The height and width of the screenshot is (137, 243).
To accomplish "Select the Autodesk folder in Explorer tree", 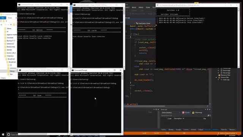I will 10,38.
